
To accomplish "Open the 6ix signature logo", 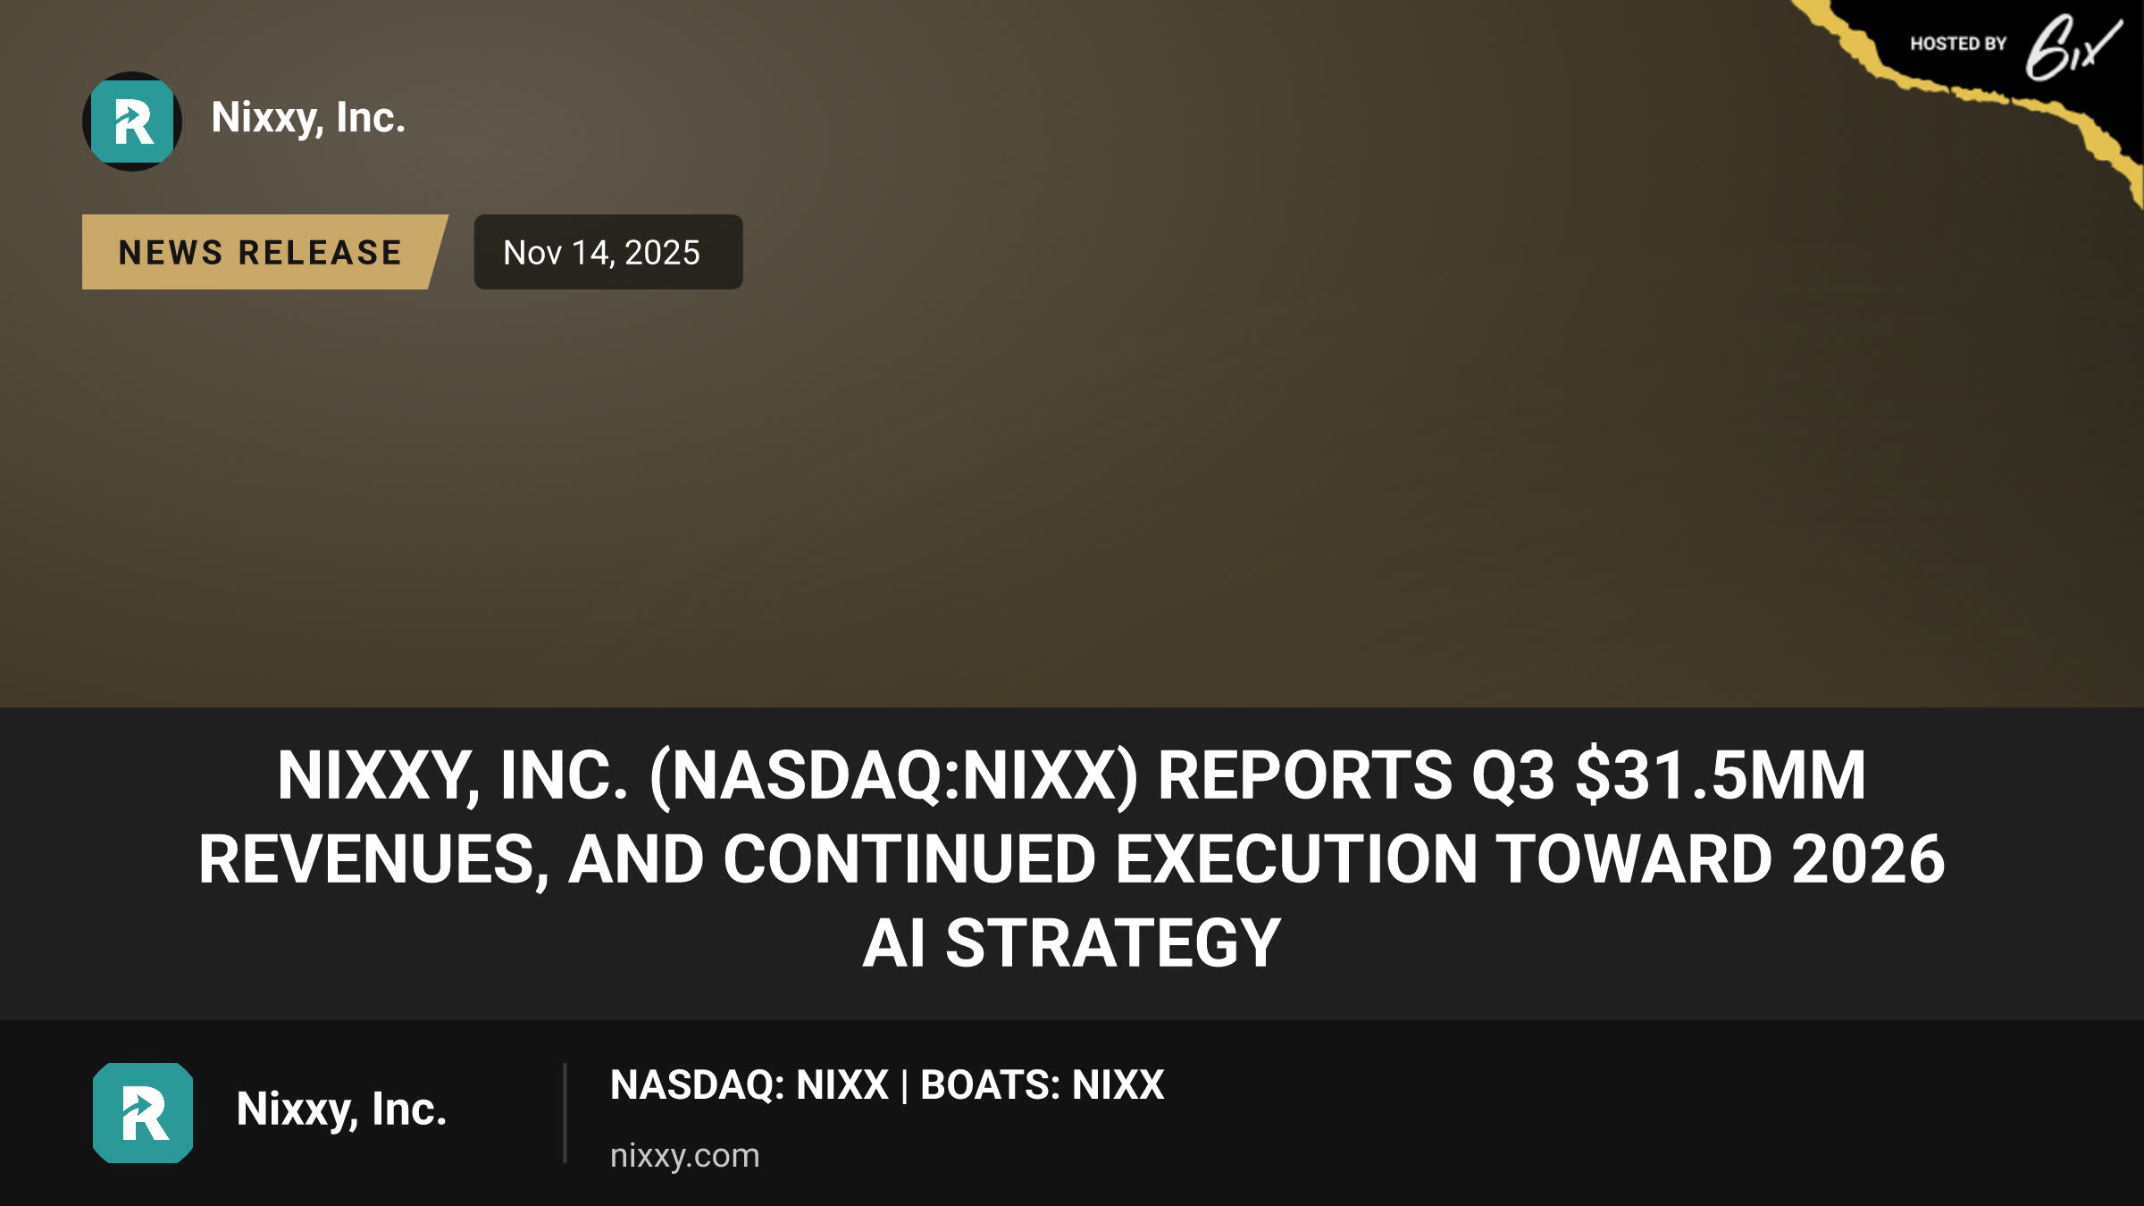I will (x=2073, y=46).
